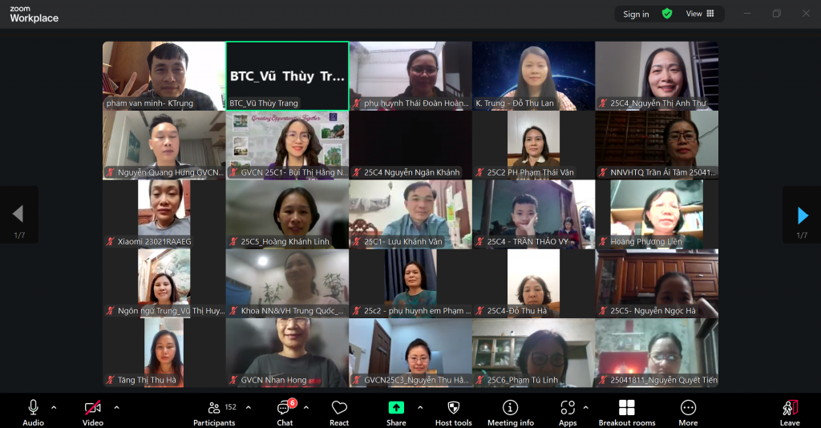This screenshot has width=821, height=428.
Task: Go to next page of participant videos
Action: pyautogui.click(x=802, y=215)
